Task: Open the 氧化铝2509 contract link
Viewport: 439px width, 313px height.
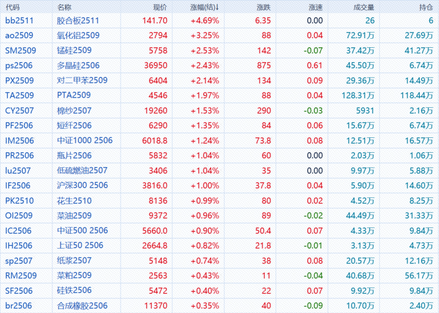Action: pyautogui.click(x=79, y=35)
